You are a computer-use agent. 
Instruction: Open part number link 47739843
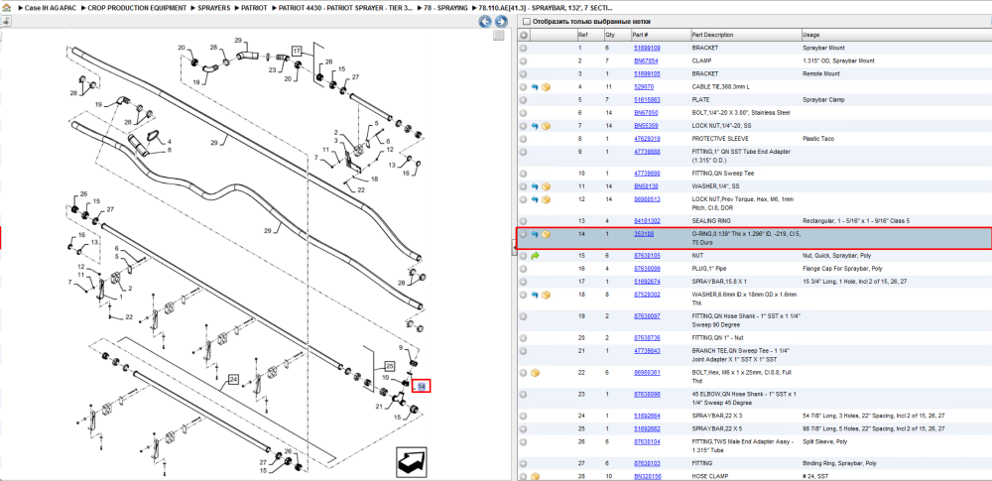coord(647,351)
